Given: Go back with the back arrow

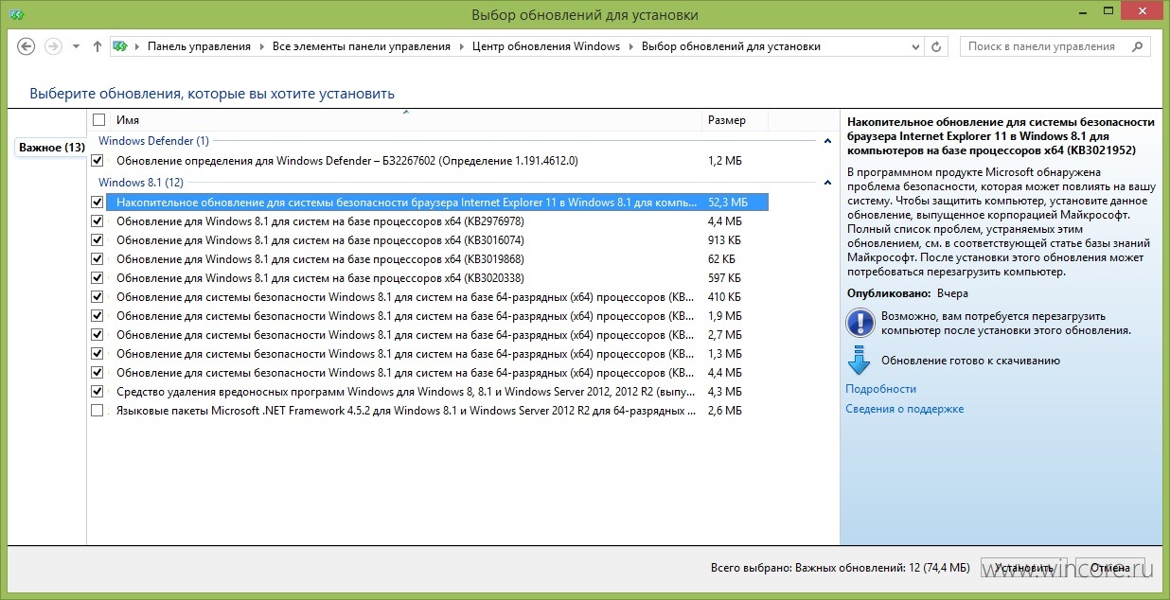Looking at the screenshot, I should tap(27, 46).
